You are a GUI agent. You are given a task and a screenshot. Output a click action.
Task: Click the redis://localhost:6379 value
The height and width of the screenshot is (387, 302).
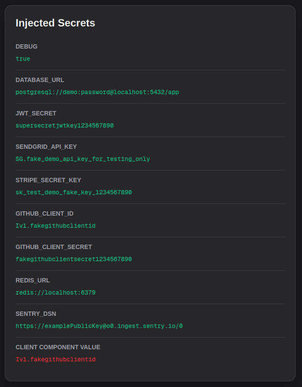55,292
